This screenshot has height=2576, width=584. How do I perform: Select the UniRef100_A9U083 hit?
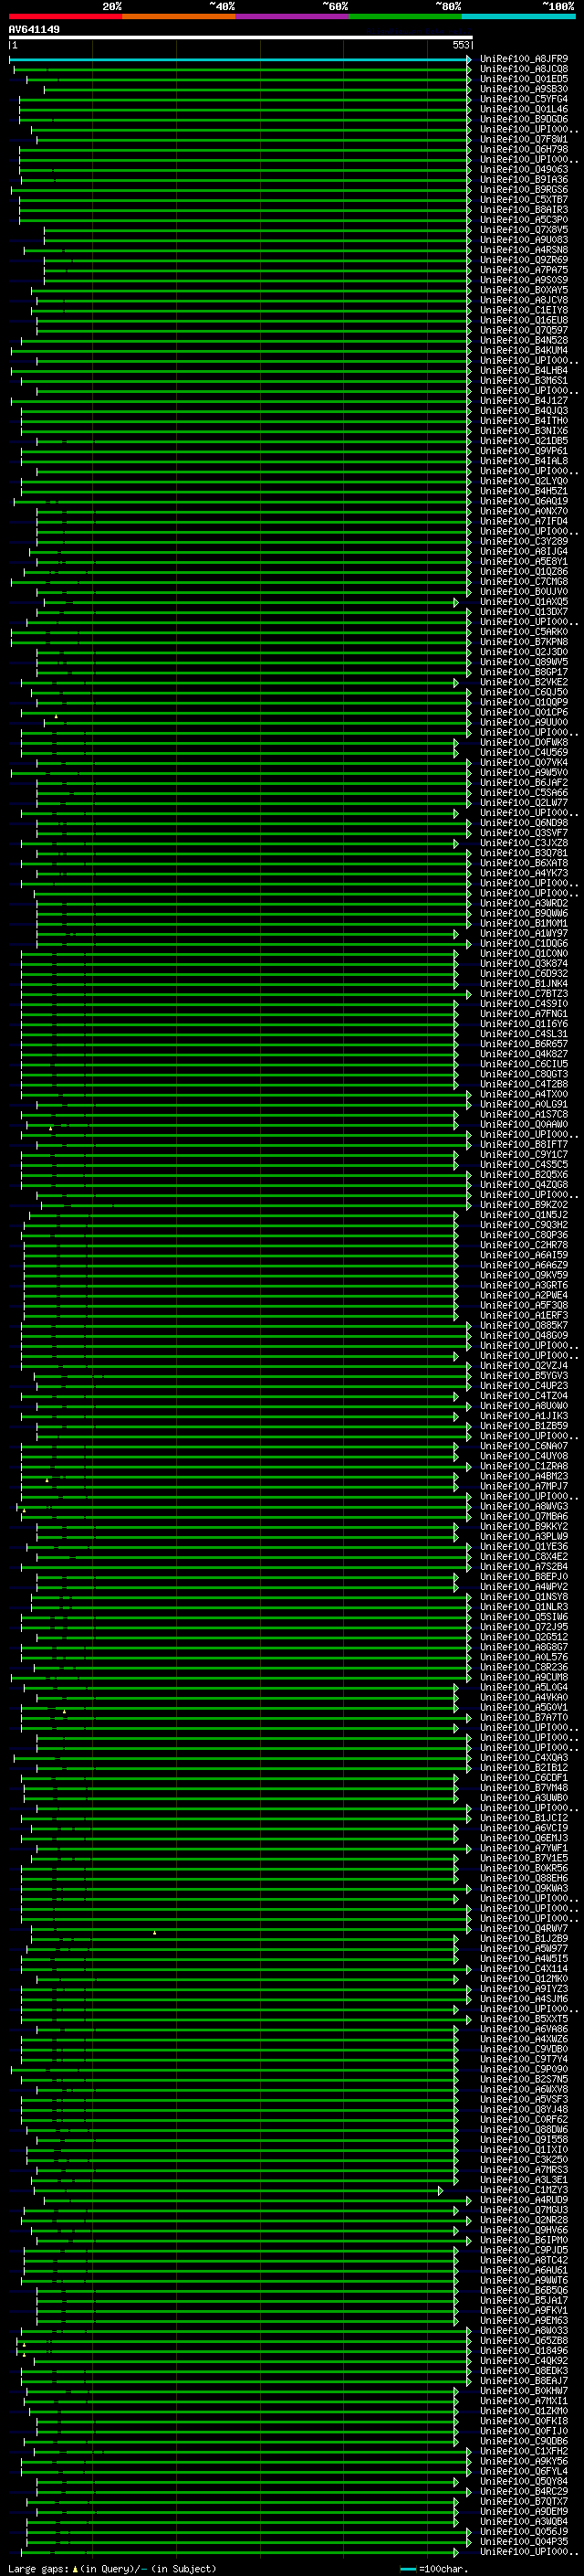coord(523,240)
